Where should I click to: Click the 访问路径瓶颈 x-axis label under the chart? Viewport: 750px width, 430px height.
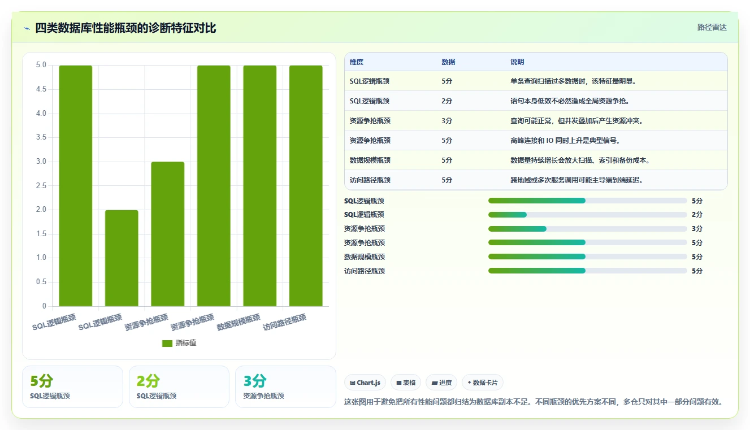coord(285,322)
